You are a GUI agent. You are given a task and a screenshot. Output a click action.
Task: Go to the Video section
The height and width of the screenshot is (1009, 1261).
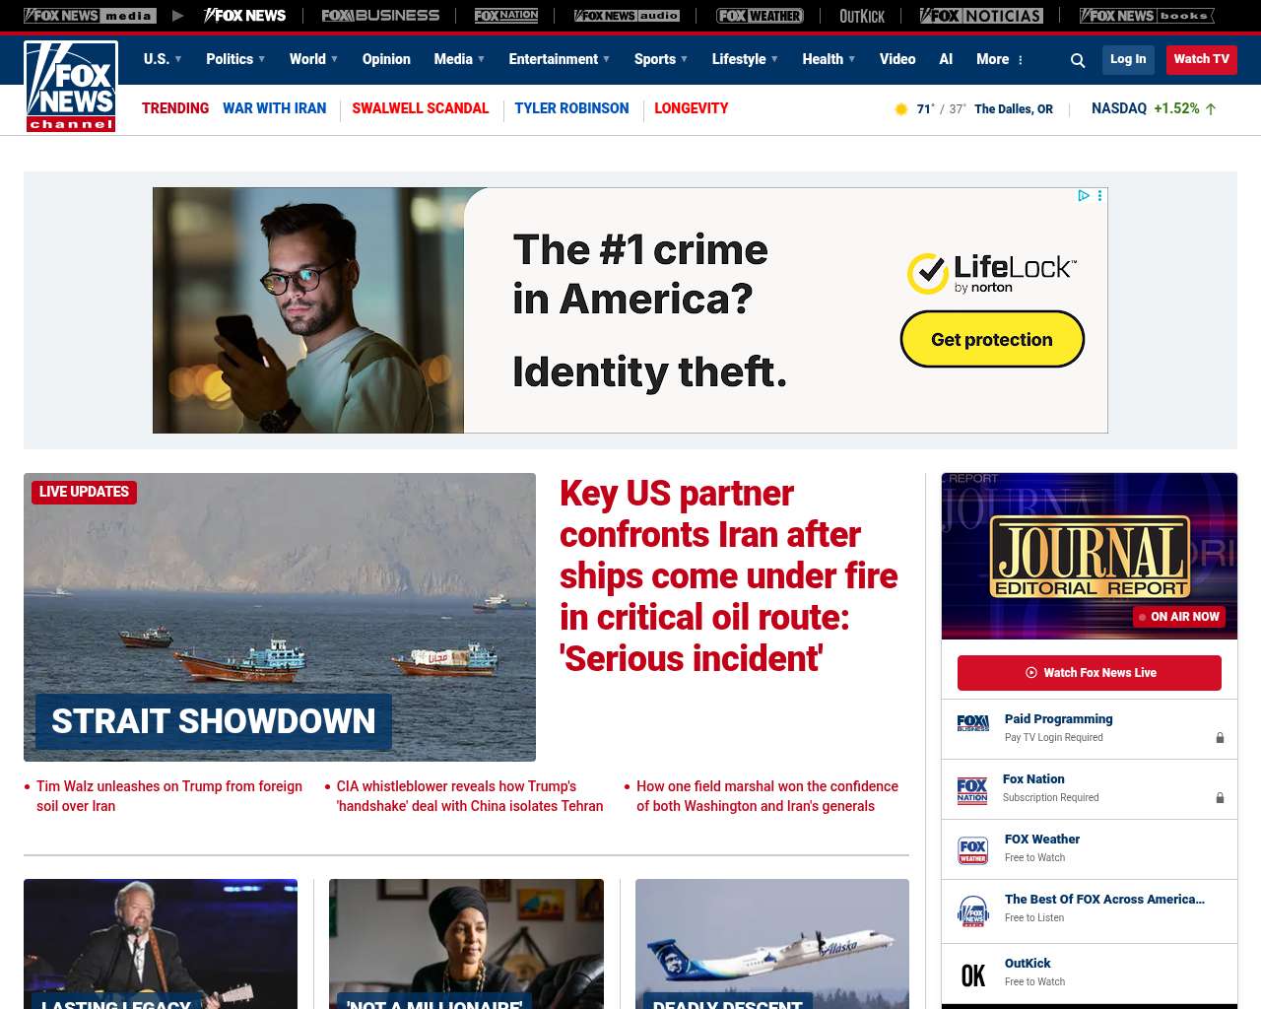[x=897, y=59]
